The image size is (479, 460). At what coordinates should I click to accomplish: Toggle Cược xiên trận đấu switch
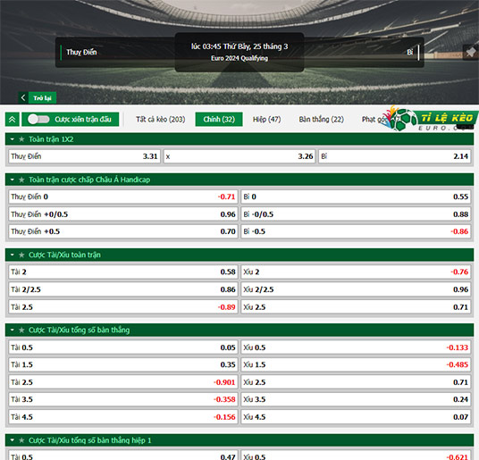coord(38,120)
